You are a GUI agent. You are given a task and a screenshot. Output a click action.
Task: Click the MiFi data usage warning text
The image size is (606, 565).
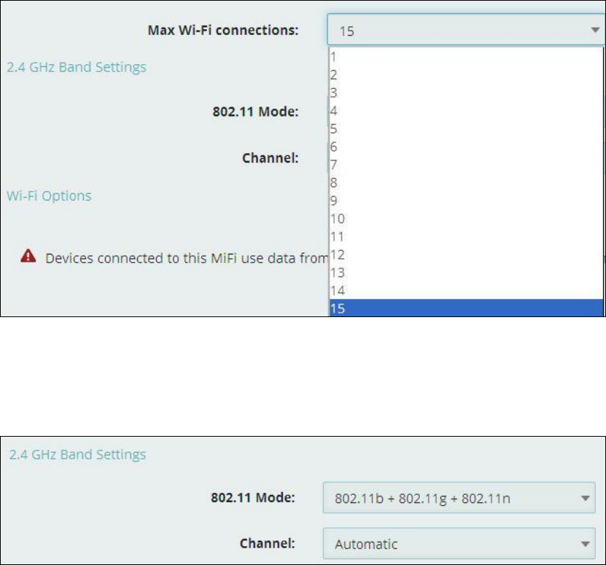coord(187,258)
